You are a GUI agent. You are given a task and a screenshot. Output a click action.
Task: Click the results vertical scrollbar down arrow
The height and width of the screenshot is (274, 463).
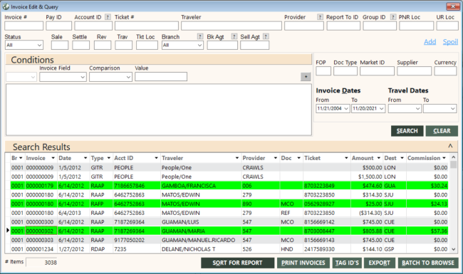click(454, 250)
